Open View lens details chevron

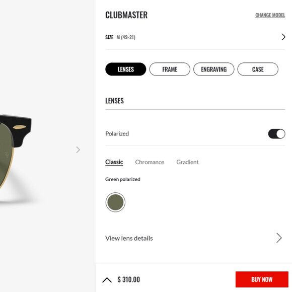[x=279, y=238]
